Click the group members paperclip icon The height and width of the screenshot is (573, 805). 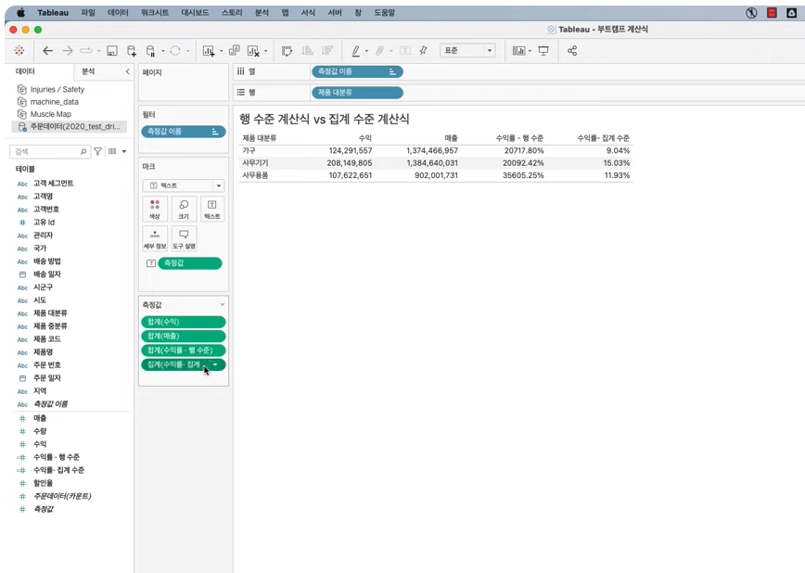pyautogui.click(x=379, y=50)
